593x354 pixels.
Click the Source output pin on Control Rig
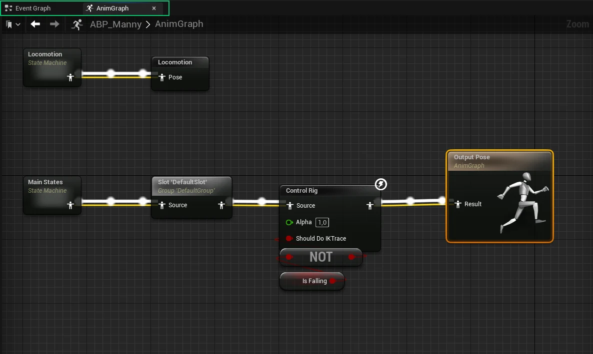pos(370,205)
